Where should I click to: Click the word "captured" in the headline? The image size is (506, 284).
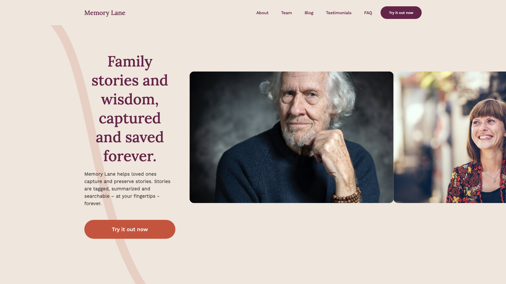point(130,118)
